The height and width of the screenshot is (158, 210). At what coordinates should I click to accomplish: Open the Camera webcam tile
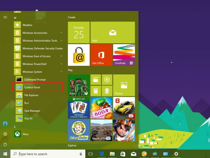(x=107, y=91)
